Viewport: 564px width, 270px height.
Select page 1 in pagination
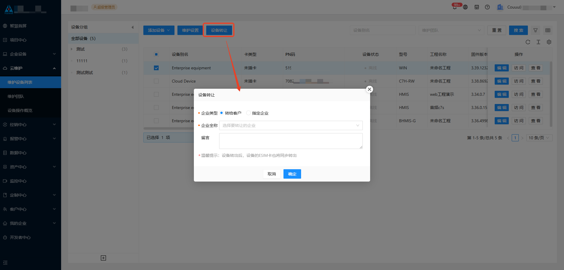point(515,138)
